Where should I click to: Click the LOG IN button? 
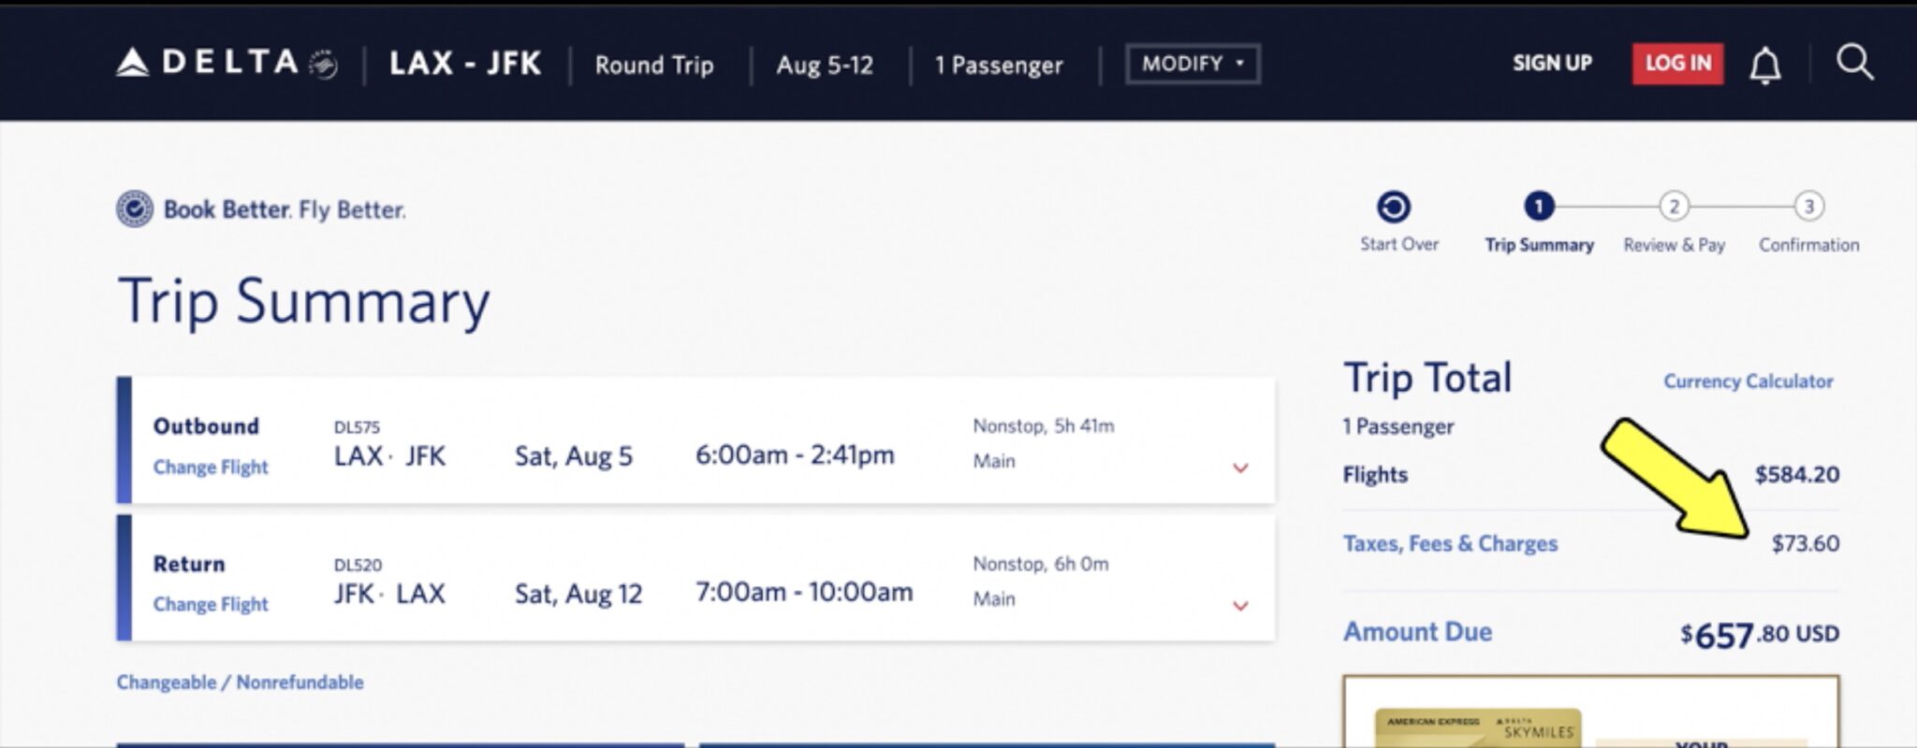[1677, 64]
